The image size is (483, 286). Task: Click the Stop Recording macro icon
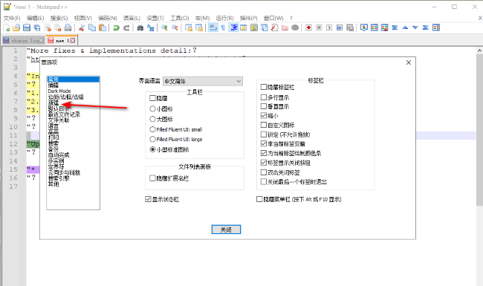(319, 27)
